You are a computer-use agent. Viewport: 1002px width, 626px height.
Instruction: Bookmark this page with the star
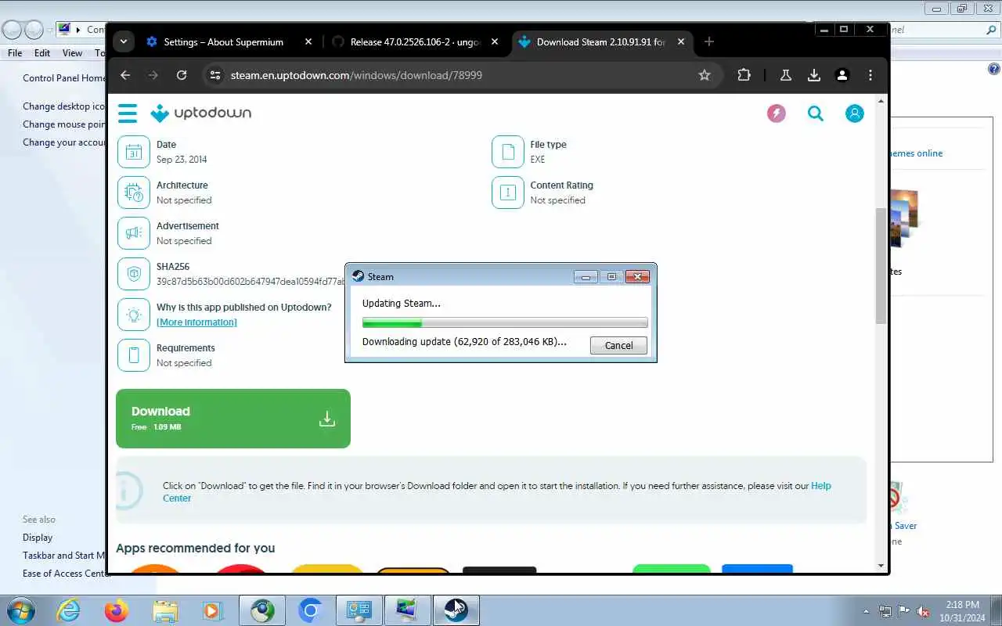[705, 75]
